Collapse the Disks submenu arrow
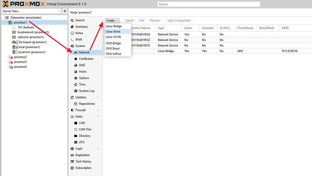Screen dimensions: 312x176 pos(98,117)
